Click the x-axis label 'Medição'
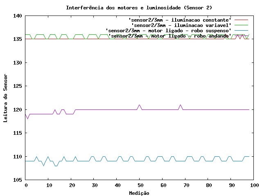The height and width of the screenshot is (196, 262). pos(139,193)
